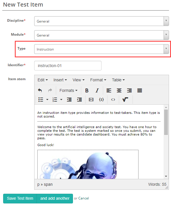Click into the Identifier text field

68,66
